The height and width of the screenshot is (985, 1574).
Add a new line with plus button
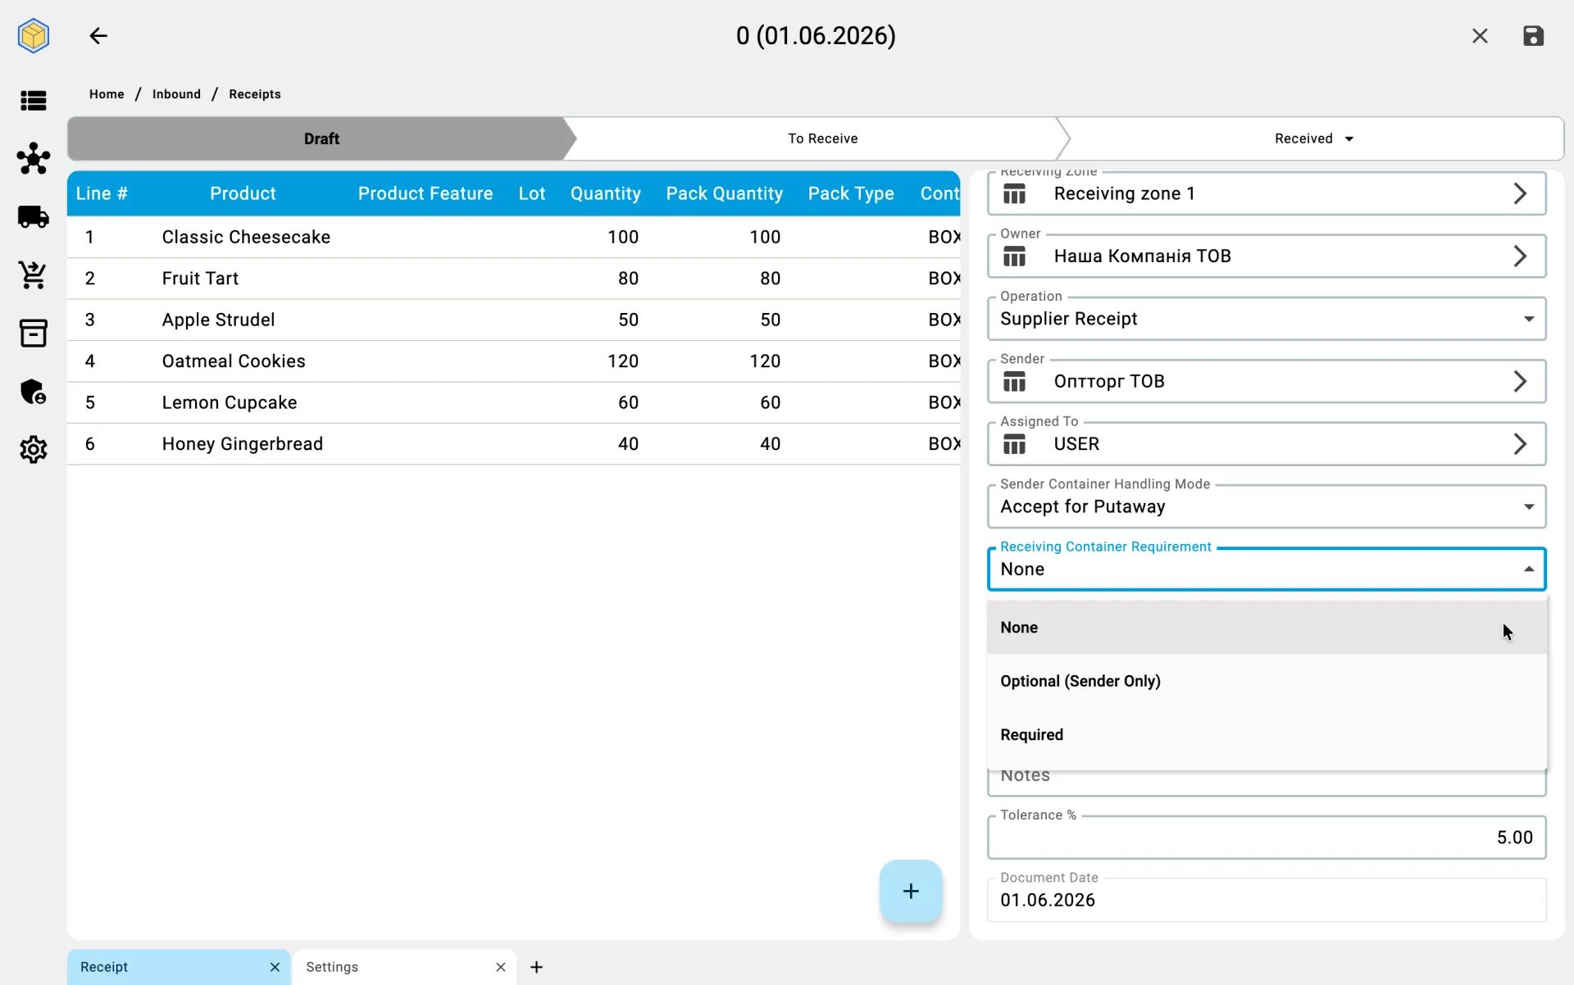click(911, 891)
